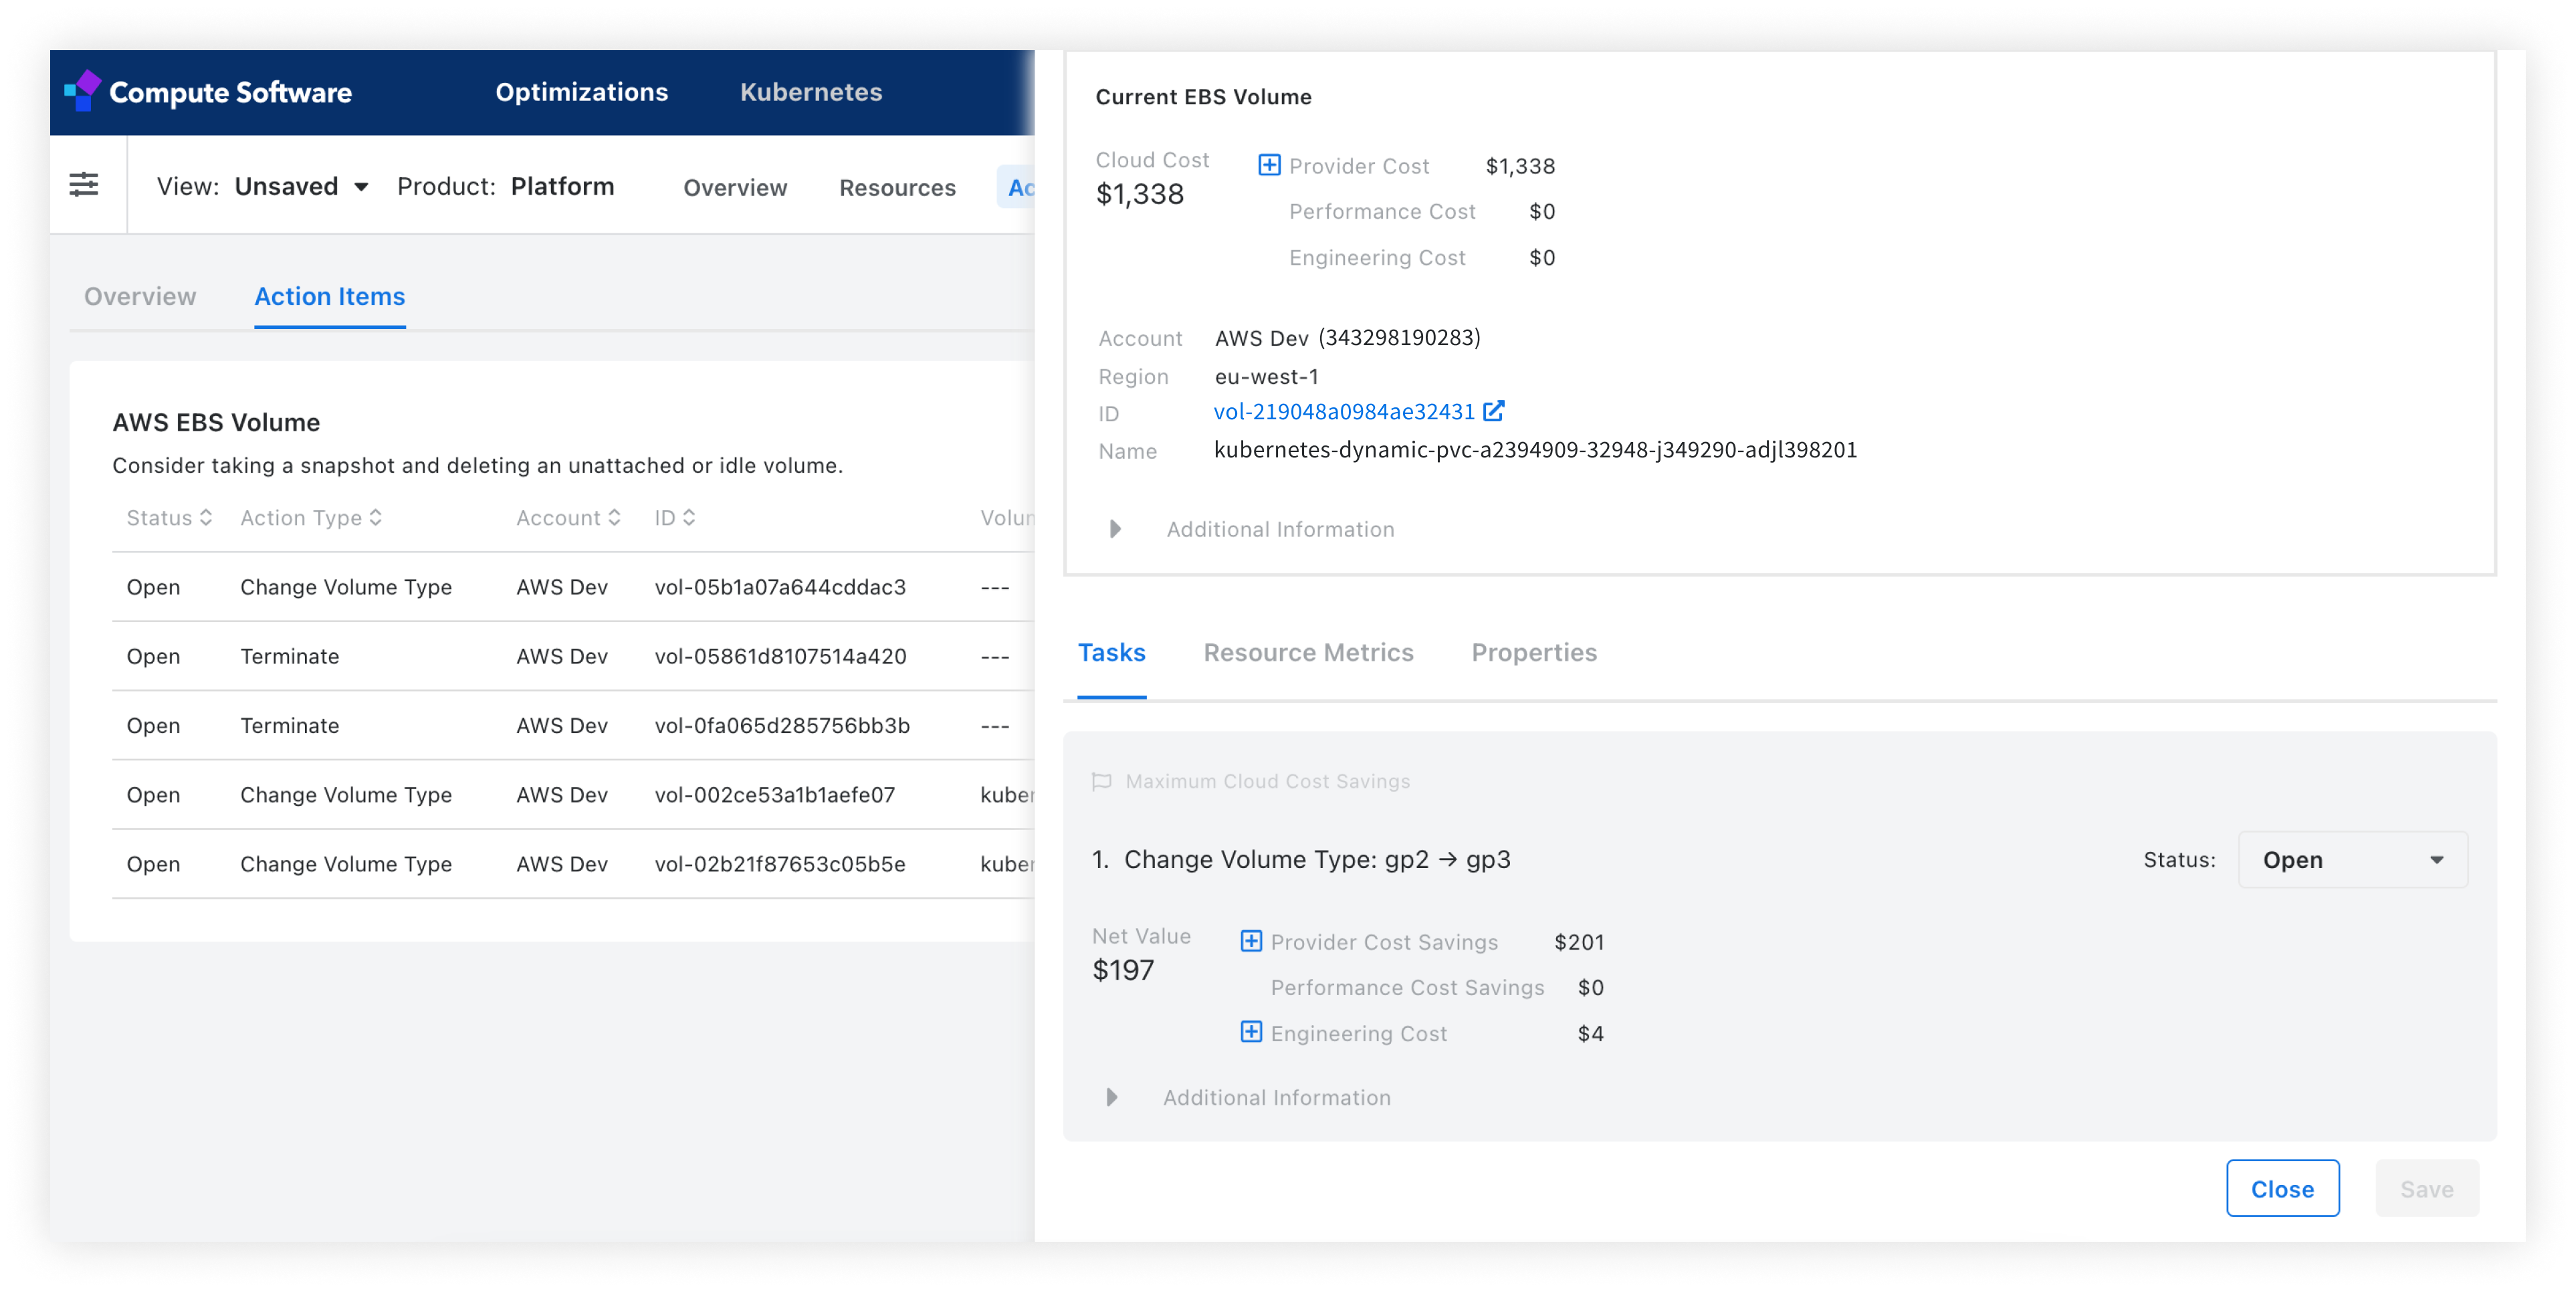Screen dimensions: 2576x1292
Task: Switch to the Tasks tab
Action: (x=1111, y=653)
